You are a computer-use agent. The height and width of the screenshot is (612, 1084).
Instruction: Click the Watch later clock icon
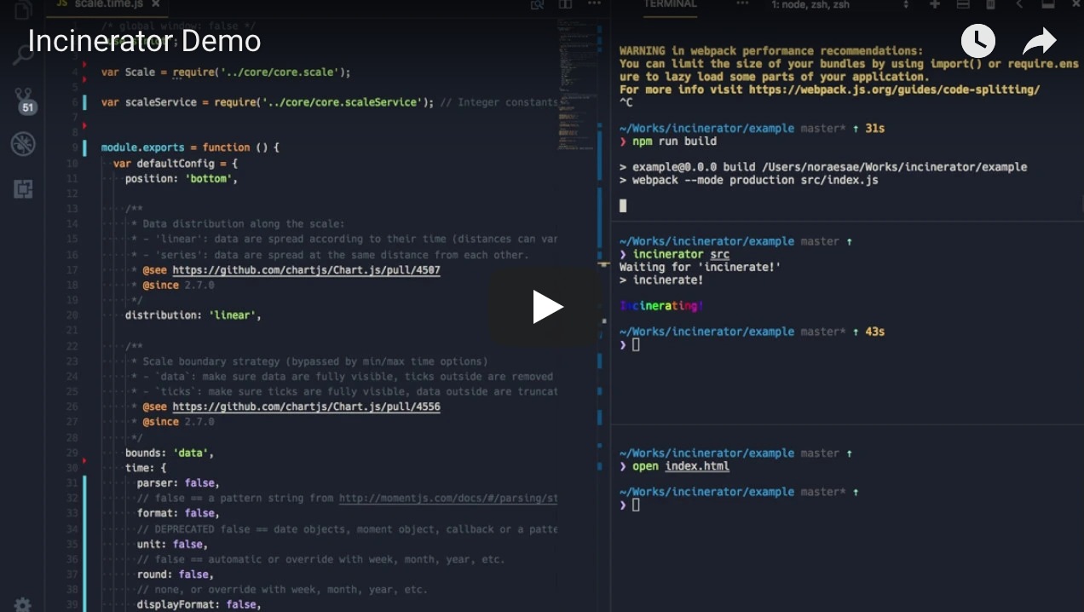coord(978,41)
